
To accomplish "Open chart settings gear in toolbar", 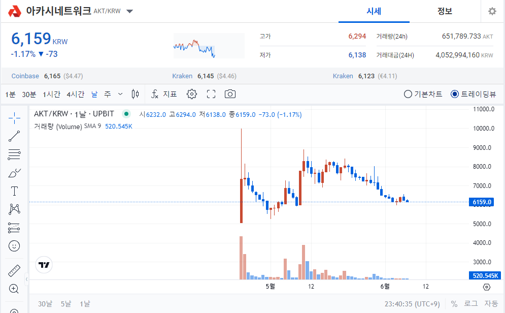I will coord(192,94).
